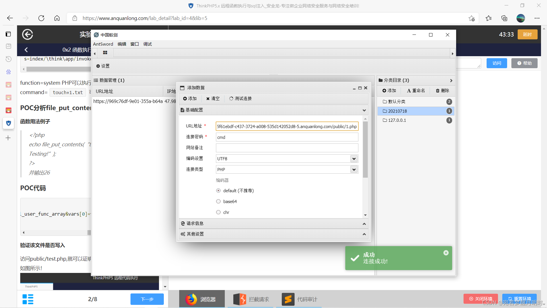Image resolution: width=547 pixels, height=308 pixels.
Task: Click Add button in add-data dialog
Action: [x=190, y=99]
